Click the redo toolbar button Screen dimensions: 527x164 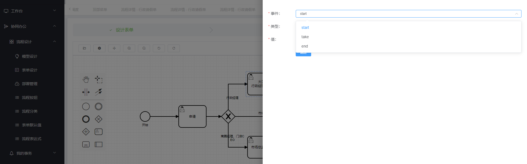tap(174, 48)
